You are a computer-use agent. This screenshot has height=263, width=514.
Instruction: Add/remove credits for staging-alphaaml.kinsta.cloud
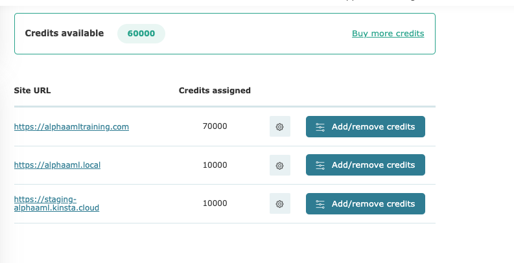[366, 203]
